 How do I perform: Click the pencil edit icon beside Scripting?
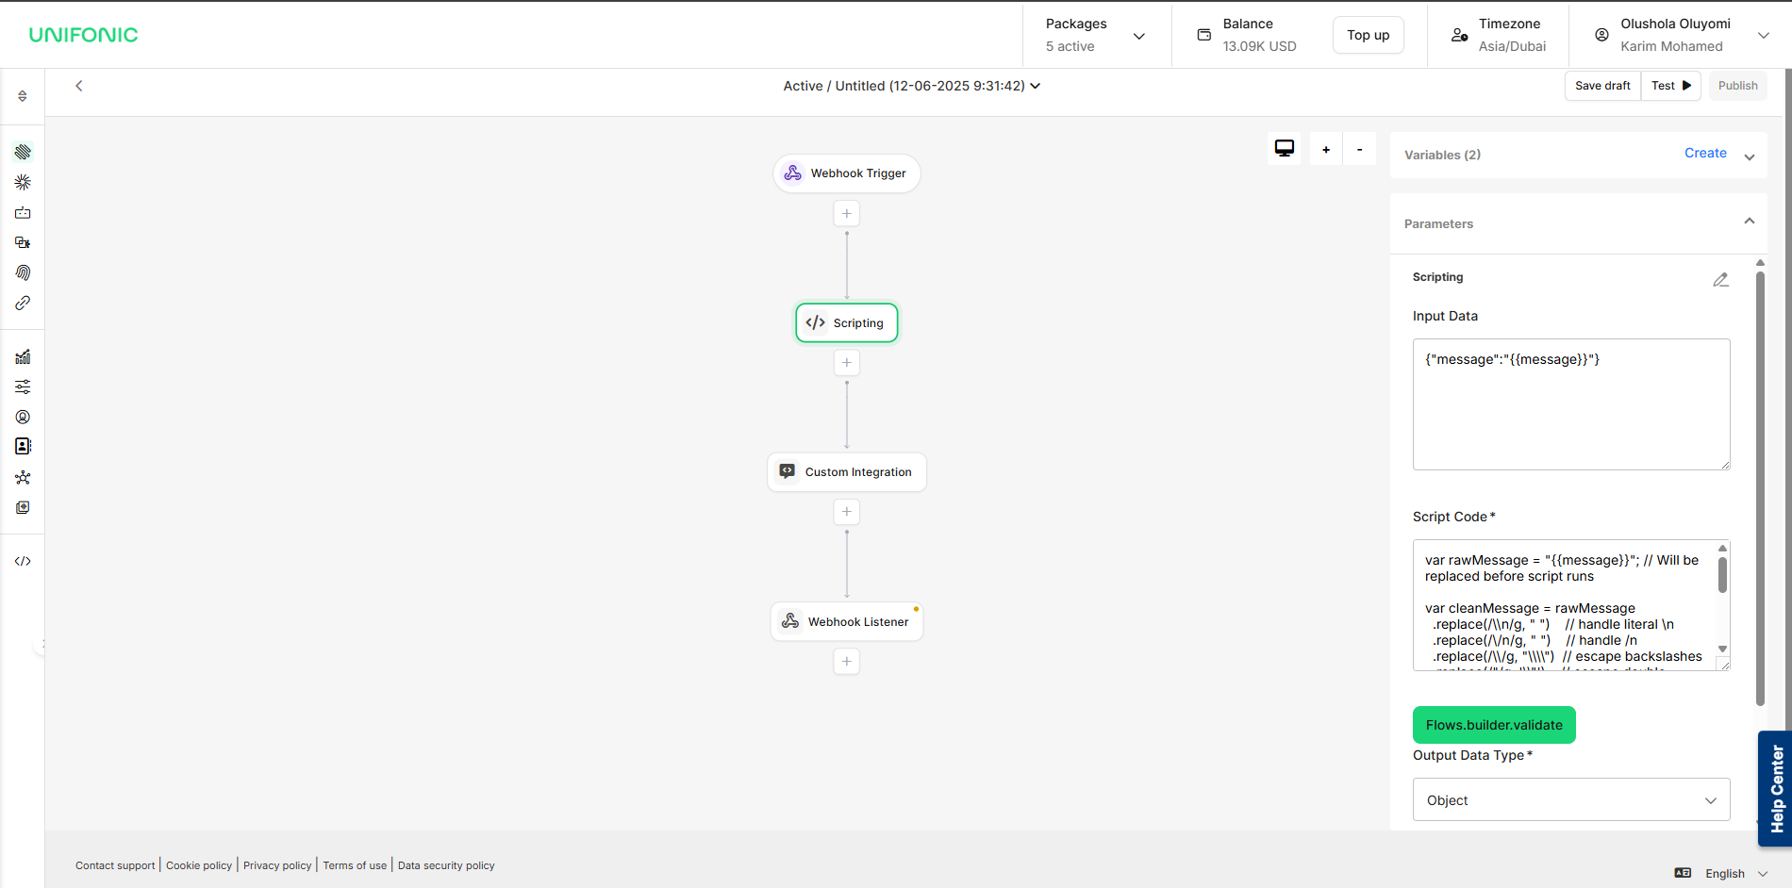coord(1720,280)
